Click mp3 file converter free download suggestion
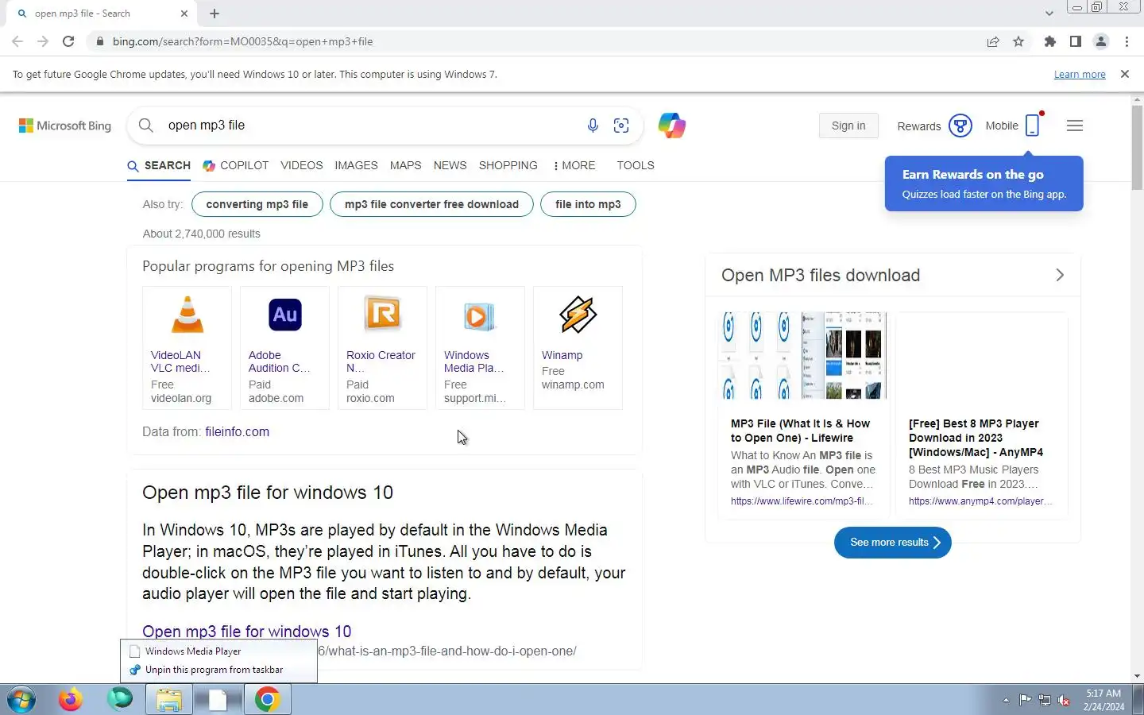The width and height of the screenshot is (1144, 715). [x=431, y=204]
